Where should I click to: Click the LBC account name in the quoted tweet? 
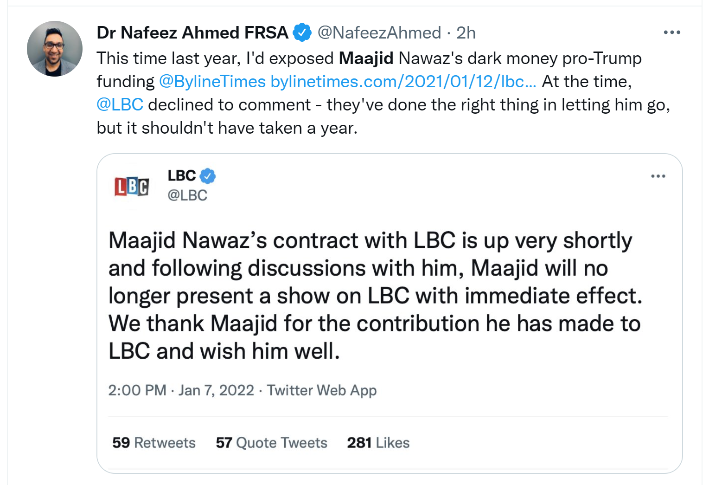pos(182,176)
